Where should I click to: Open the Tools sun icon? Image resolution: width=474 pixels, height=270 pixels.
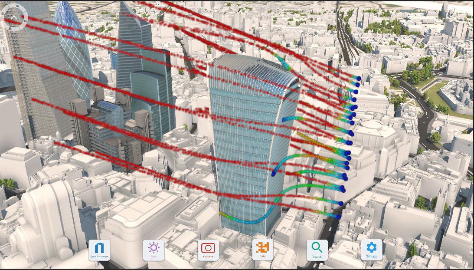[154, 250]
